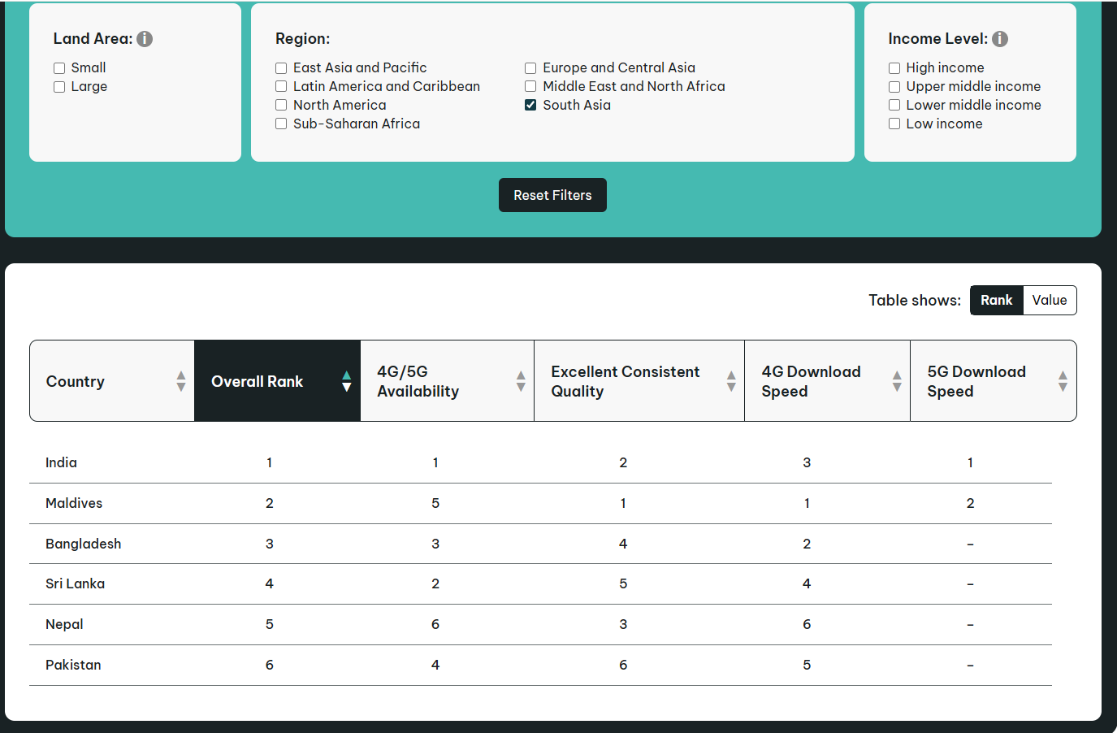Click the Reset Filters button
Image resolution: width=1117 pixels, height=733 pixels.
click(x=552, y=195)
